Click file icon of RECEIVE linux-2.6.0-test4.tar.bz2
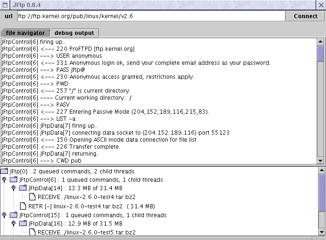The width and height of the screenshot is (326, 240). [x=32, y=197]
